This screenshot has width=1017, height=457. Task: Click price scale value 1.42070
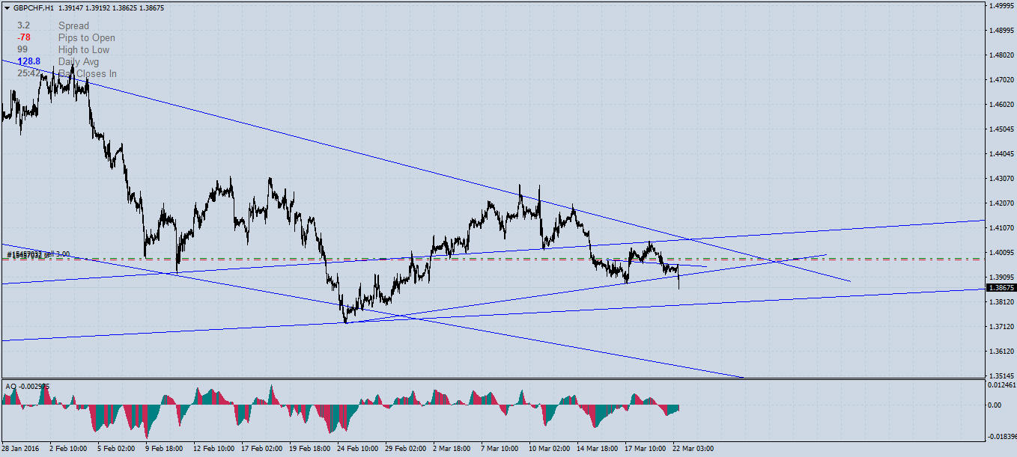tap(1001, 203)
